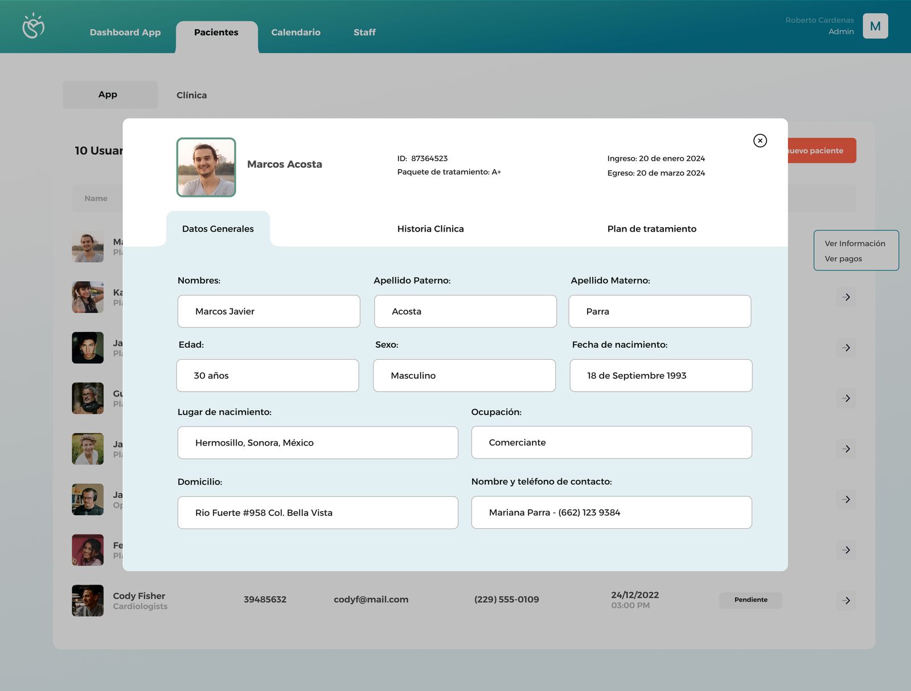Screen dimensions: 911x691
Task: Edit Ocupación field Comerciante
Action: coord(612,442)
